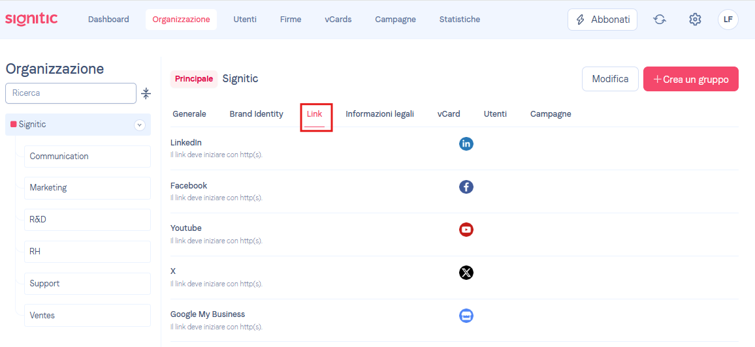
Task: Select the Marketing group in tree
Action: pyautogui.click(x=87, y=188)
